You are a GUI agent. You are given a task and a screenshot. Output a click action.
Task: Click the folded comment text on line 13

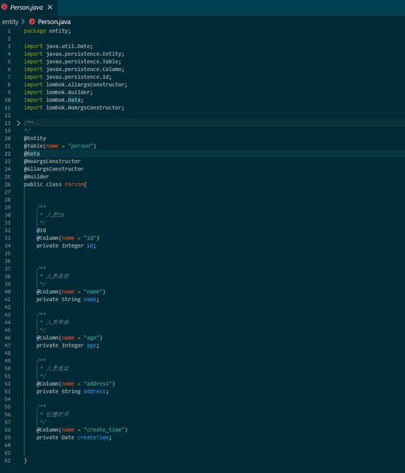(x=32, y=123)
